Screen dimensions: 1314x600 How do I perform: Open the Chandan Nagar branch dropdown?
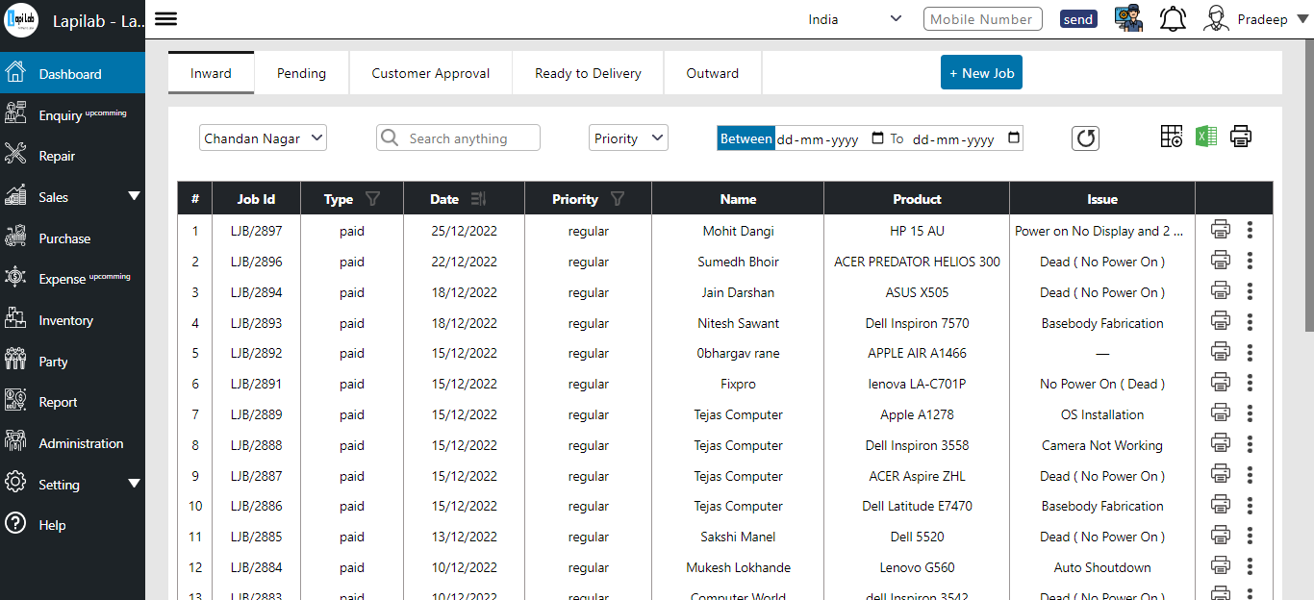[x=264, y=138]
